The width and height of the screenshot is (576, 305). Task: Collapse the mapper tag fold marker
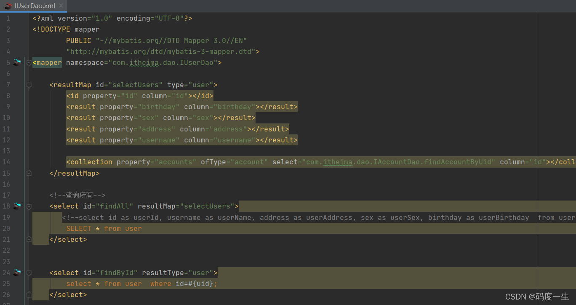click(29, 63)
